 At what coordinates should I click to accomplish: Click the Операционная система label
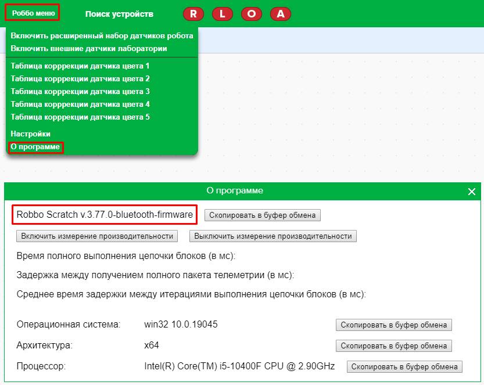tap(68, 324)
